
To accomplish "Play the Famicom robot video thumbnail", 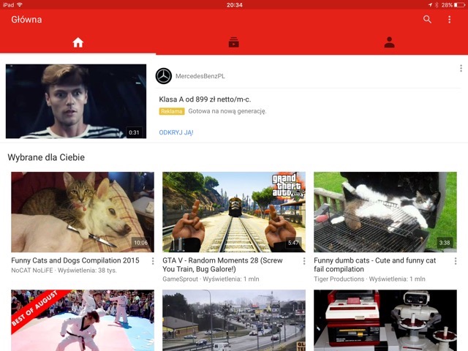I will point(385,320).
